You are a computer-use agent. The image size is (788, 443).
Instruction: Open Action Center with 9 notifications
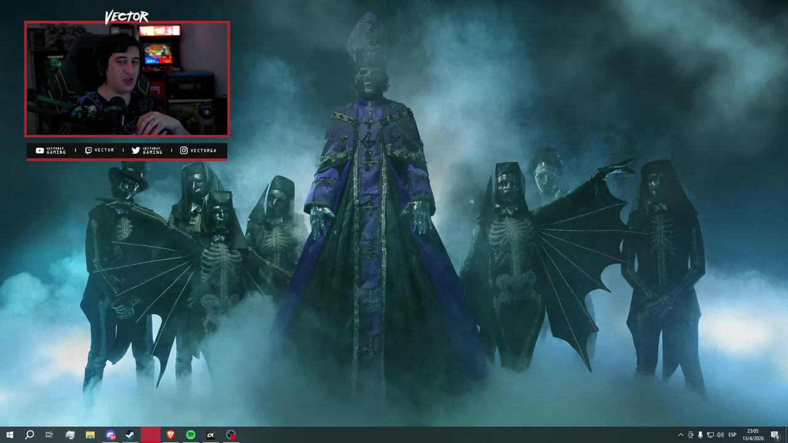[775, 435]
